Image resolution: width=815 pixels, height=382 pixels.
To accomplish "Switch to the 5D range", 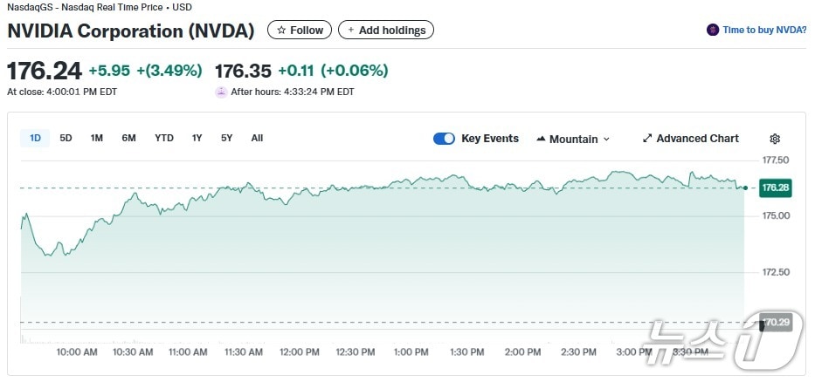I will coord(66,138).
